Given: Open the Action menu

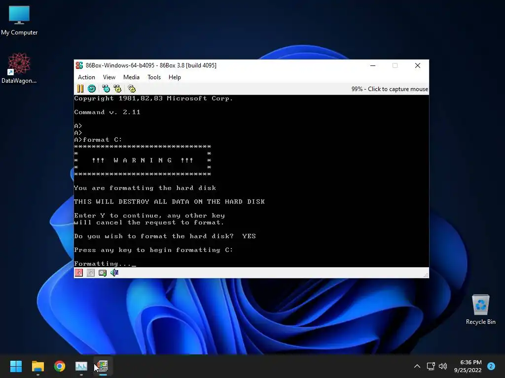Looking at the screenshot, I should [x=86, y=77].
